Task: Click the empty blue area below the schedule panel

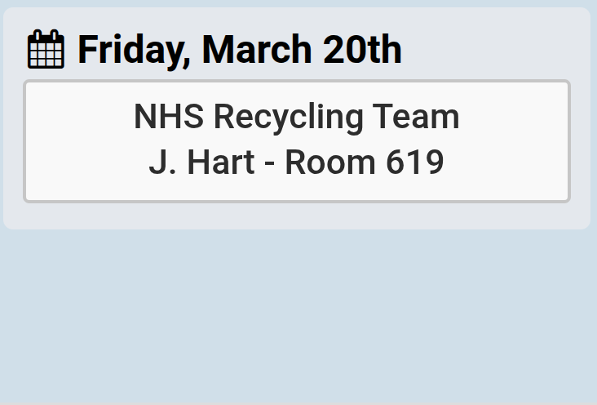Action: (298, 318)
